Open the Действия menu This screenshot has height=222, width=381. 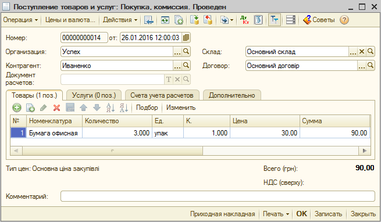click(x=120, y=20)
